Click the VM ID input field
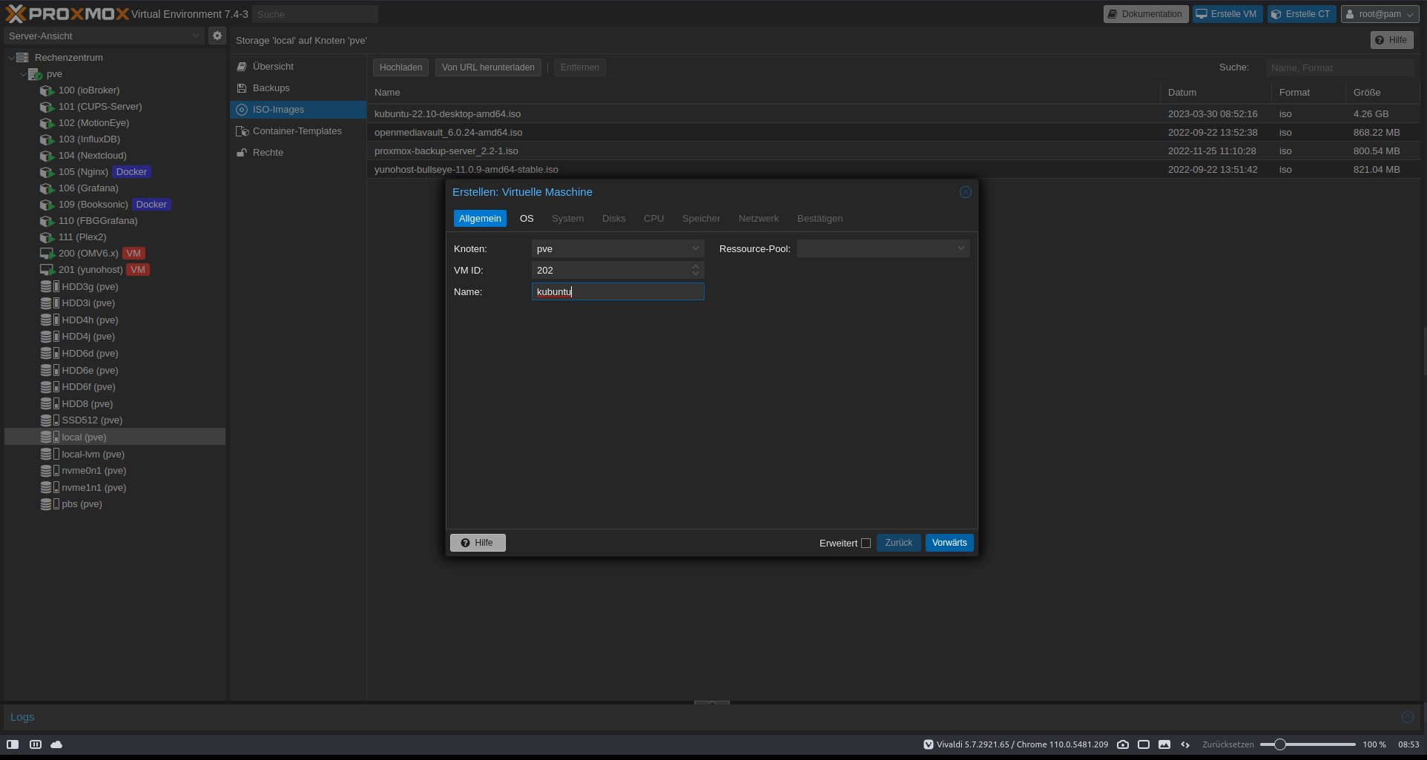 coord(611,270)
